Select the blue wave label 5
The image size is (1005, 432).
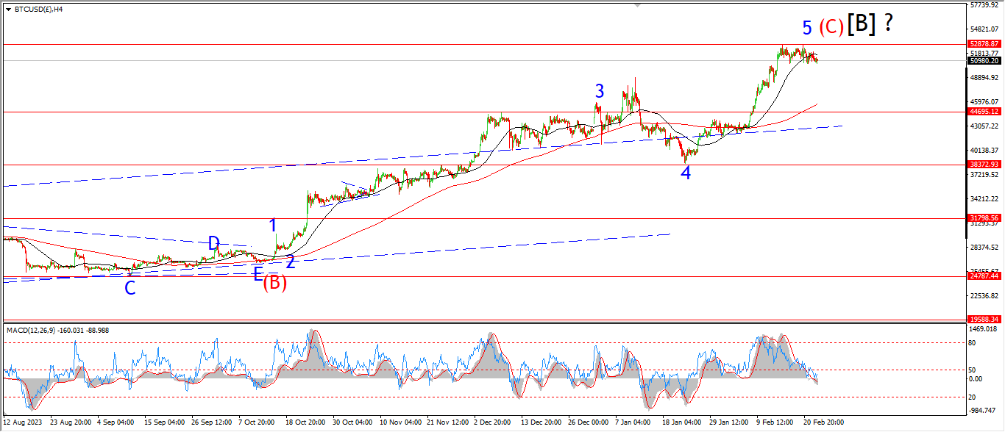(807, 28)
